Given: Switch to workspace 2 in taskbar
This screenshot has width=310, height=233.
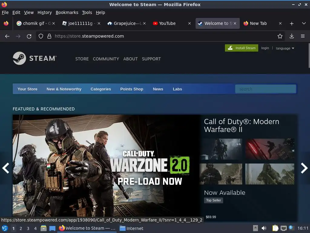Looking at the screenshot, I should pos(21,228).
